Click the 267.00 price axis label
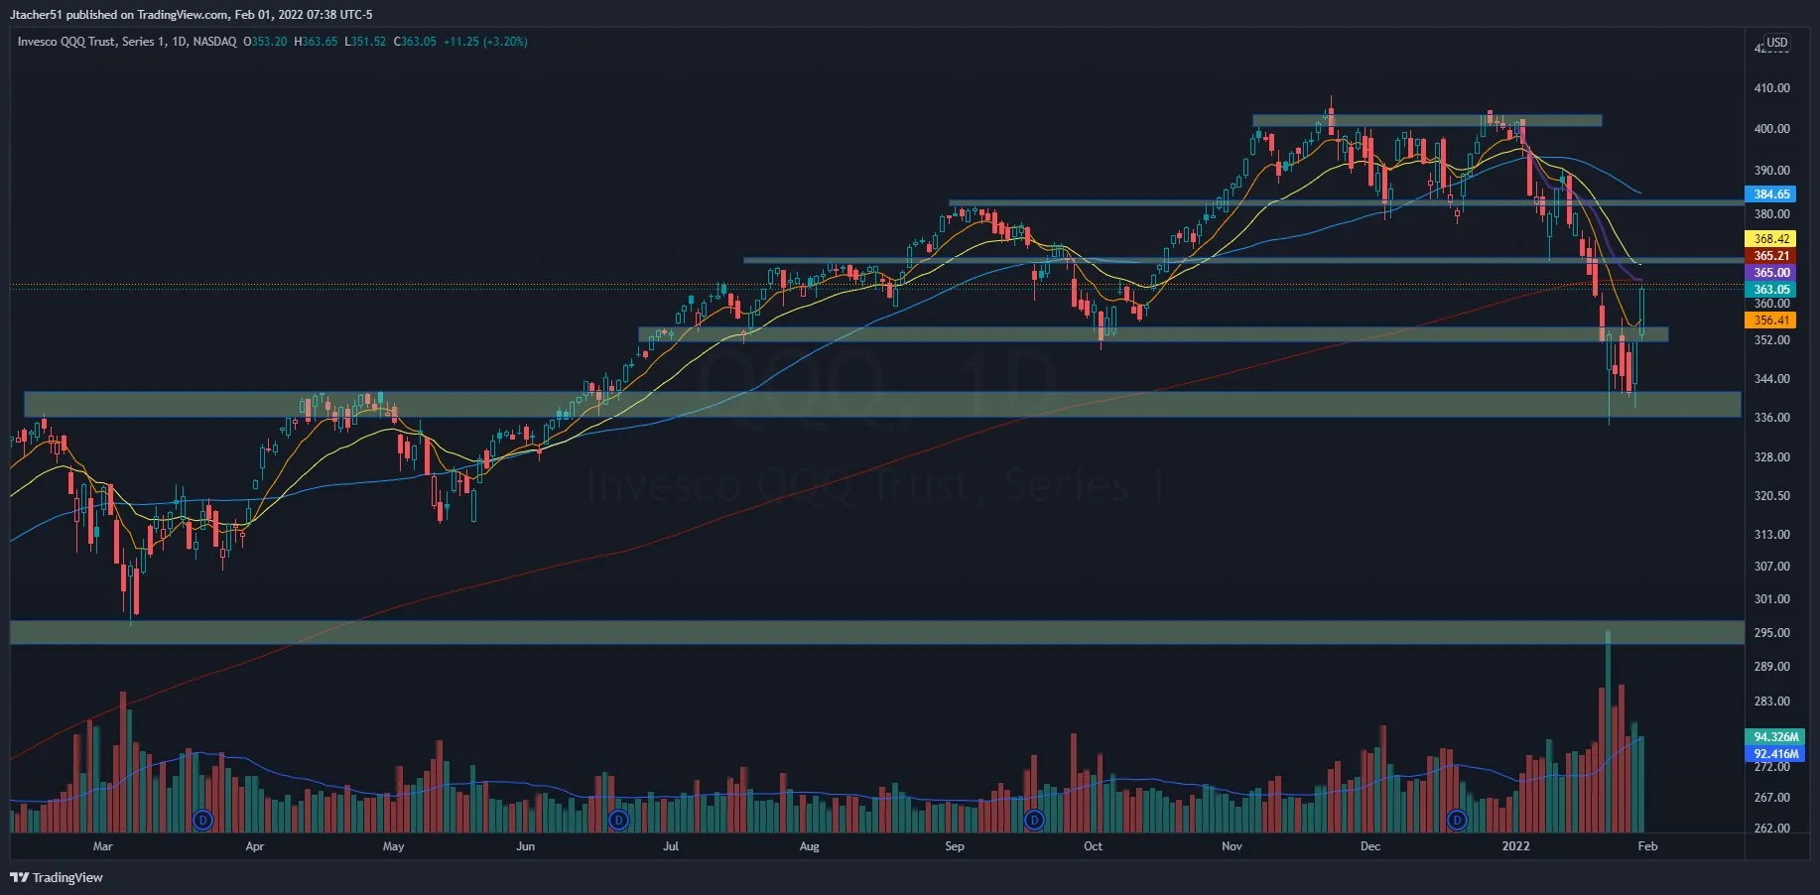Viewport: 1820px width, 895px height. [x=1771, y=798]
